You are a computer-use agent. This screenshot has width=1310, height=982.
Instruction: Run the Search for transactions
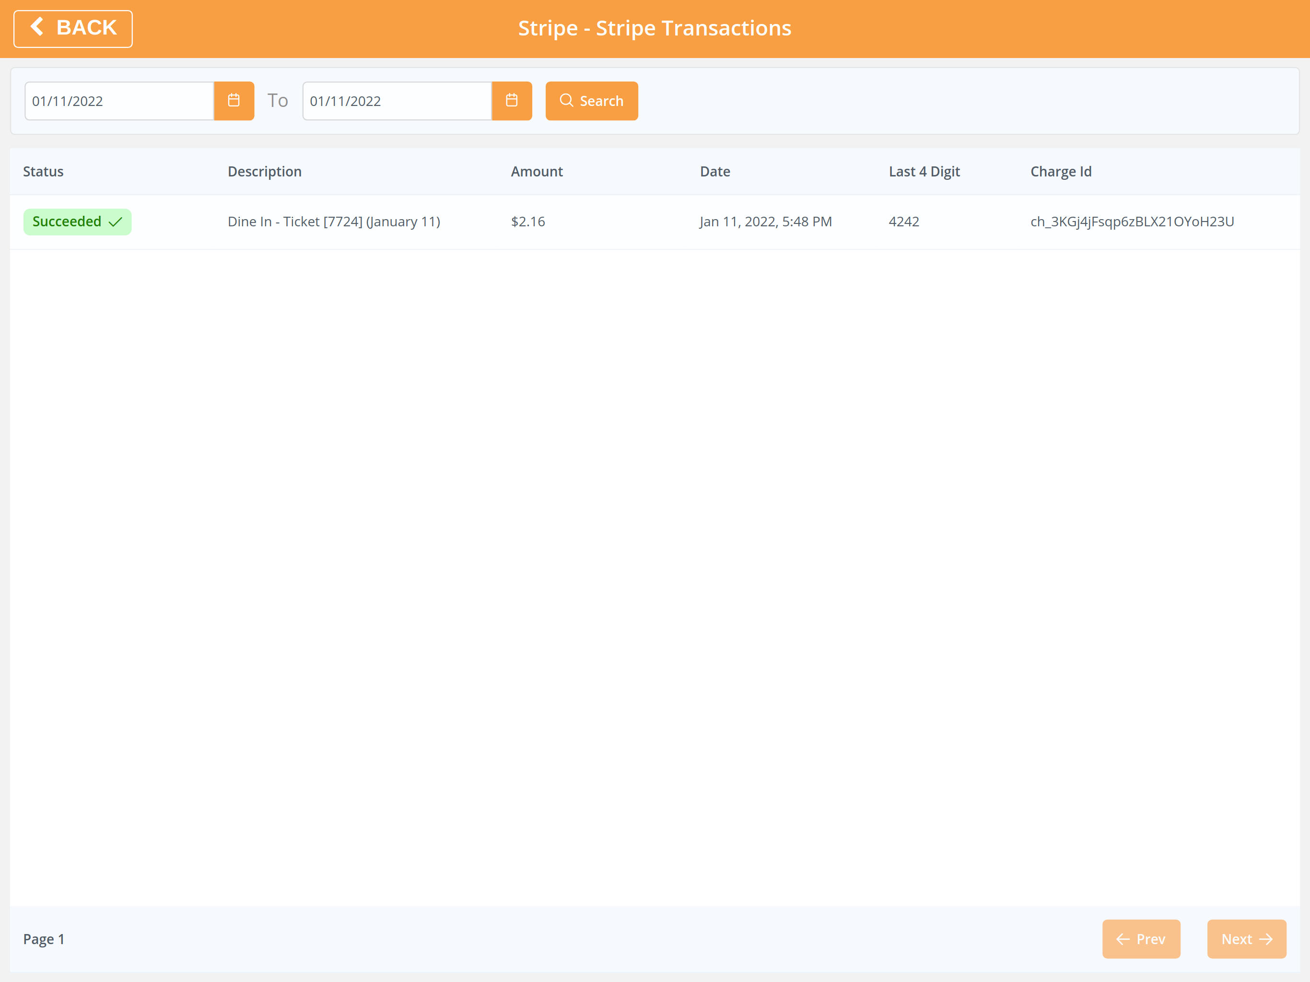click(x=592, y=101)
